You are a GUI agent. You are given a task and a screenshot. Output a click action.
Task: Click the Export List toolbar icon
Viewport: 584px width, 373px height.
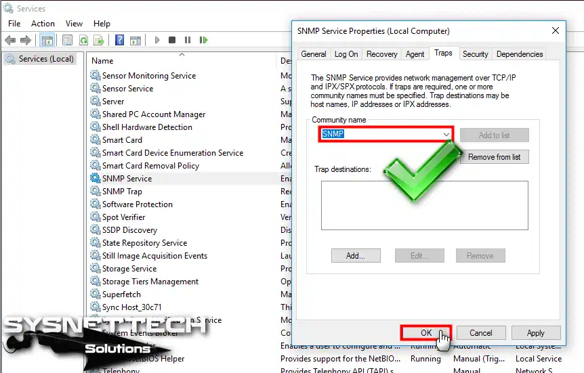99,40
